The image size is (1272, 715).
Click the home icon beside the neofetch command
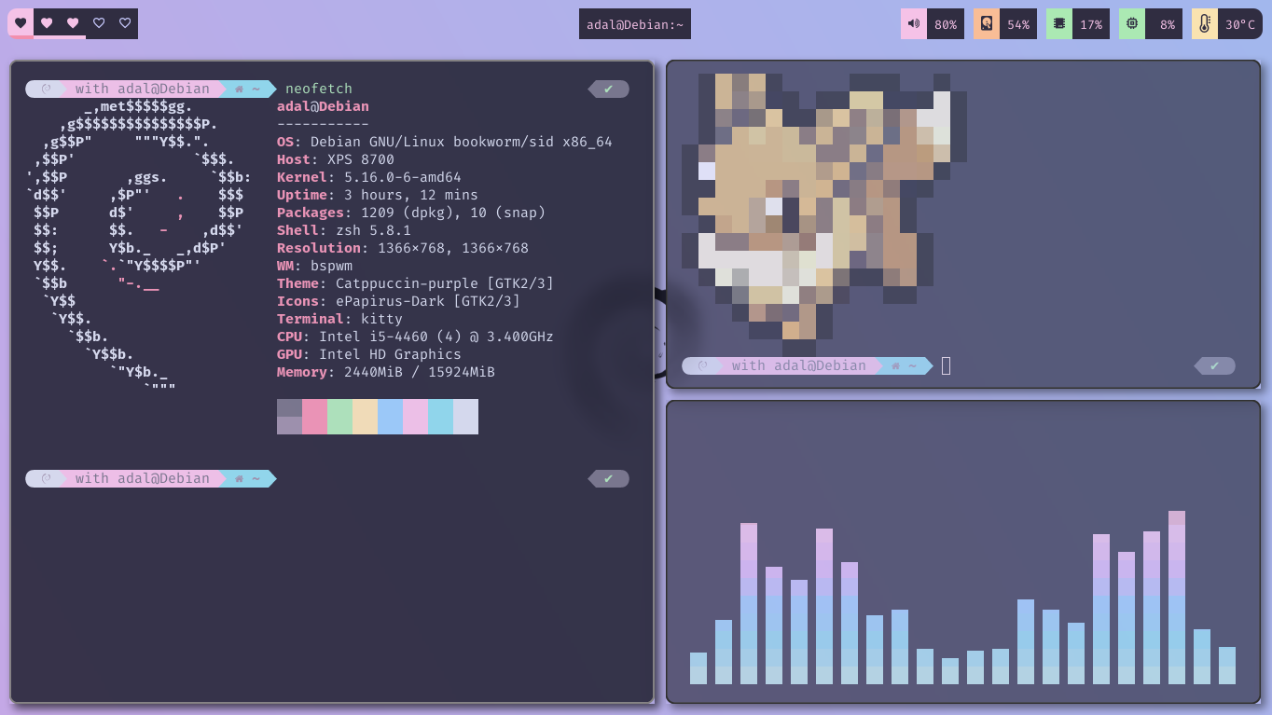240,89
